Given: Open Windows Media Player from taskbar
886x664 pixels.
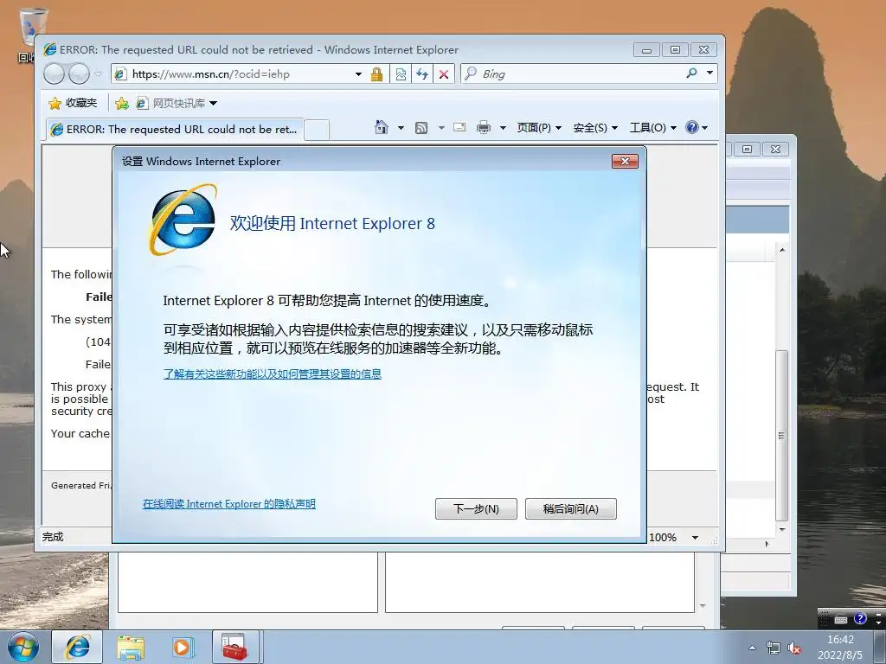Looking at the screenshot, I should tap(183, 647).
